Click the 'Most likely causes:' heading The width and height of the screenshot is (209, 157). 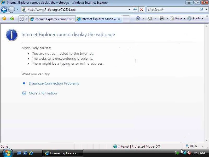pyautogui.click(x=36, y=48)
